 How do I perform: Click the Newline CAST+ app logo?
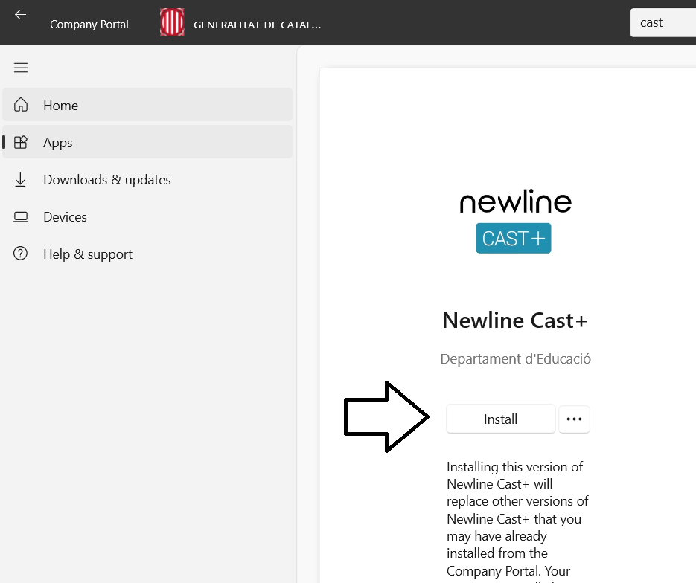tap(514, 222)
